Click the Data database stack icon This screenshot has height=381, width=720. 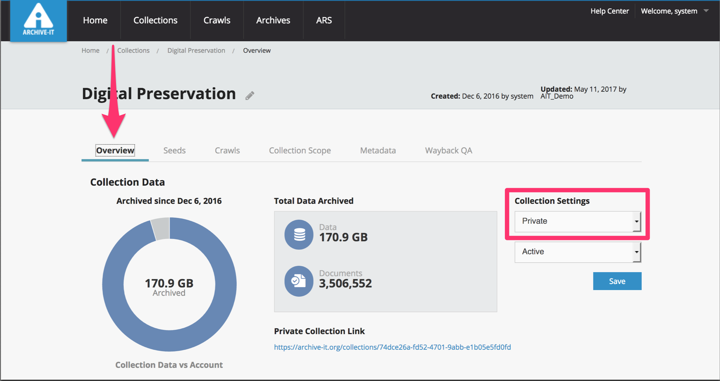[299, 234]
